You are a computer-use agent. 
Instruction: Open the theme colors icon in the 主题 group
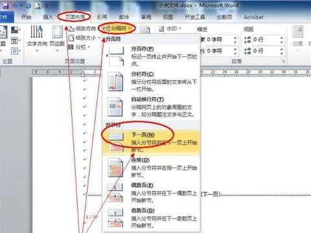click(16, 30)
